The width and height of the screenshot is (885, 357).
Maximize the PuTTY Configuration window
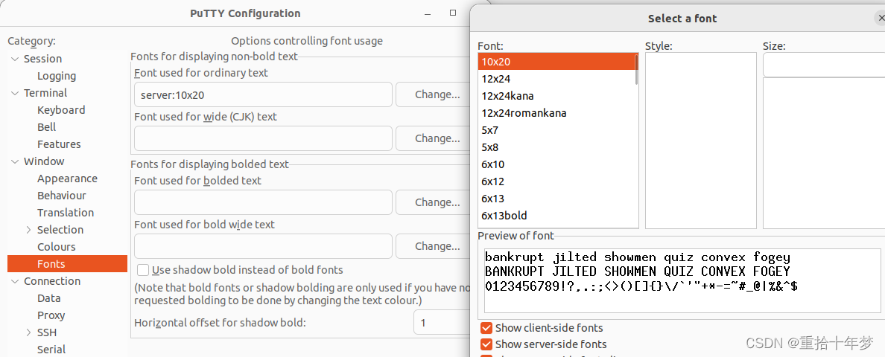(x=453, y=12)
